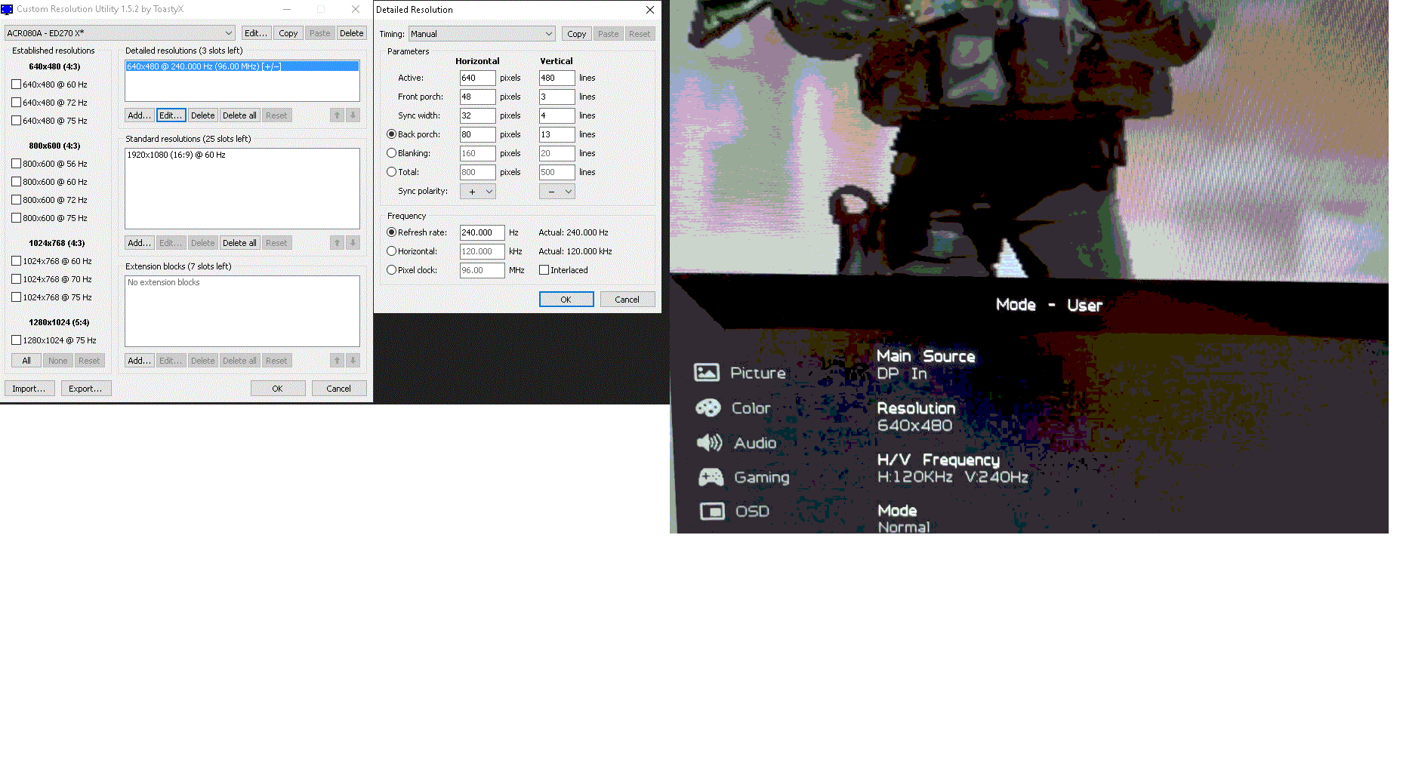The height and width of the screenshot is (778, 1403).
Task: Move detailed resolution up with arrow
Action: pos(337,115)
